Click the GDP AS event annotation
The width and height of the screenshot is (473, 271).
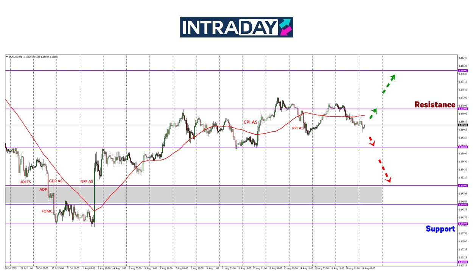[56, 181]
